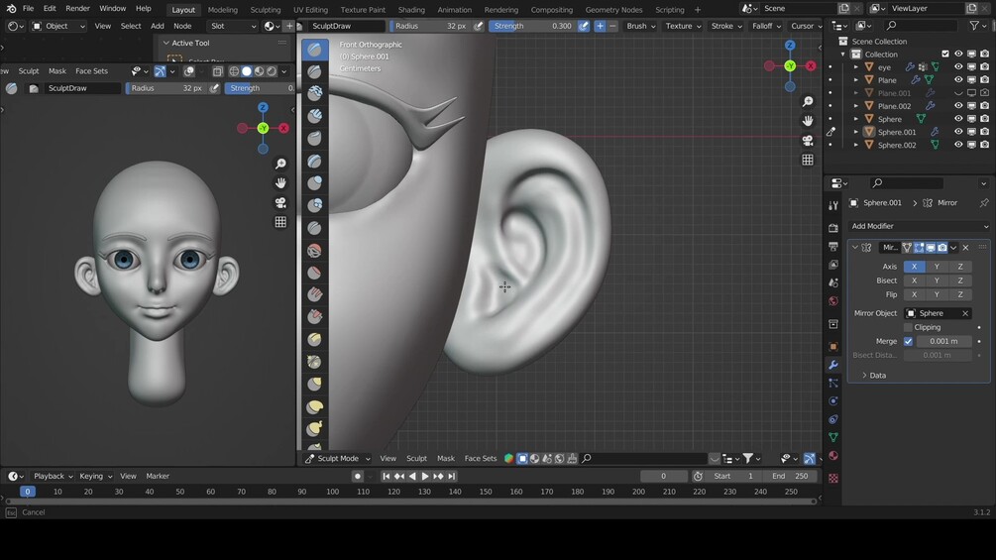Select the Crease brush tool

[314, 228]
